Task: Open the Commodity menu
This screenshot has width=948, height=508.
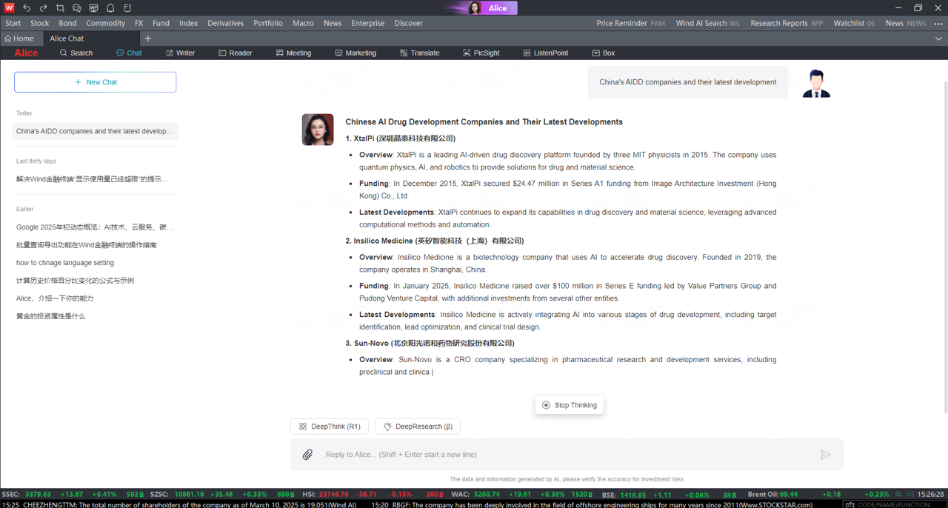Action: pos(105,23)
